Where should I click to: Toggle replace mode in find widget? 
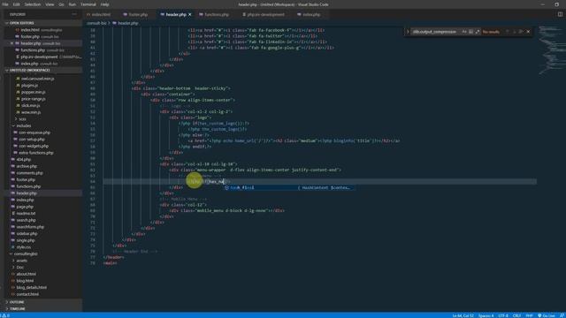tap(408, 32)
